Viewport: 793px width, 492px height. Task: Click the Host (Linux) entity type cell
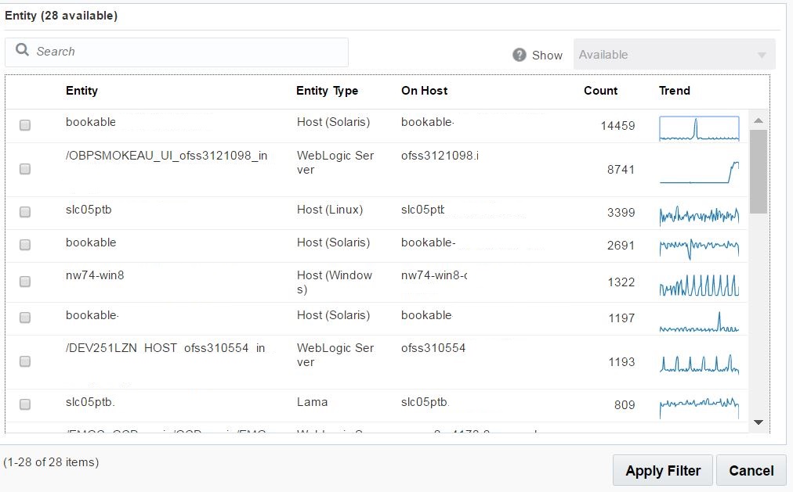point(330,210)
